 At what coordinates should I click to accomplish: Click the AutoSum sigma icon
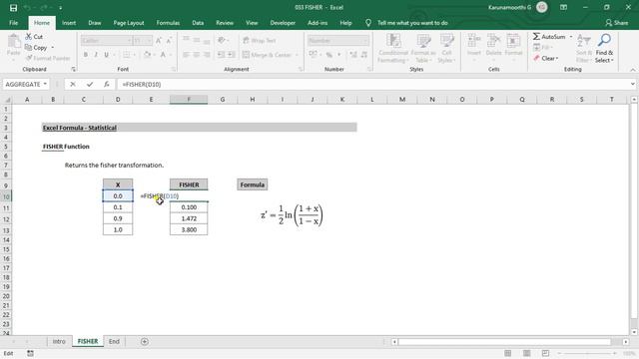point(536,37)
